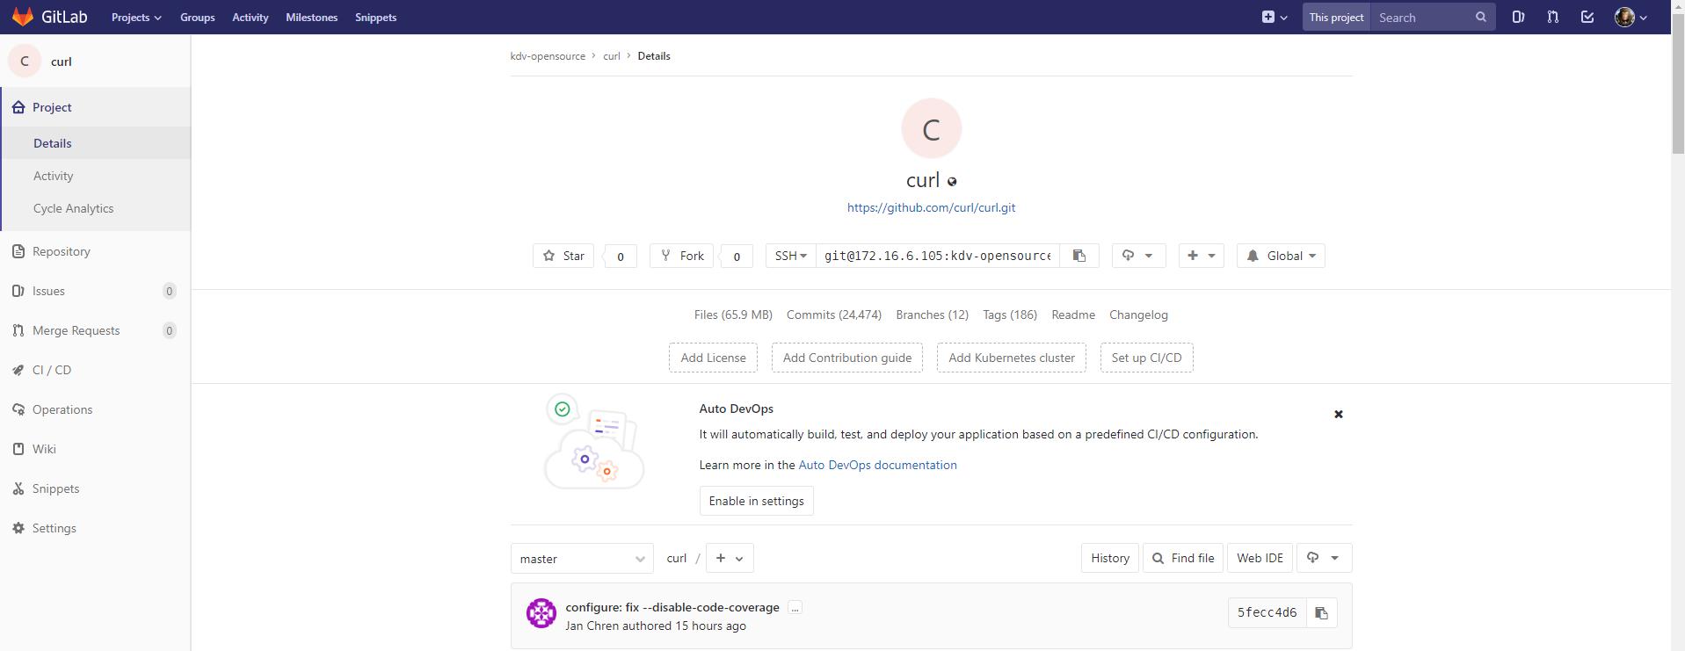Open commit 'configure: fix --disable-code-coverage'
This screenshot has width=1685, height=651.
672,607
